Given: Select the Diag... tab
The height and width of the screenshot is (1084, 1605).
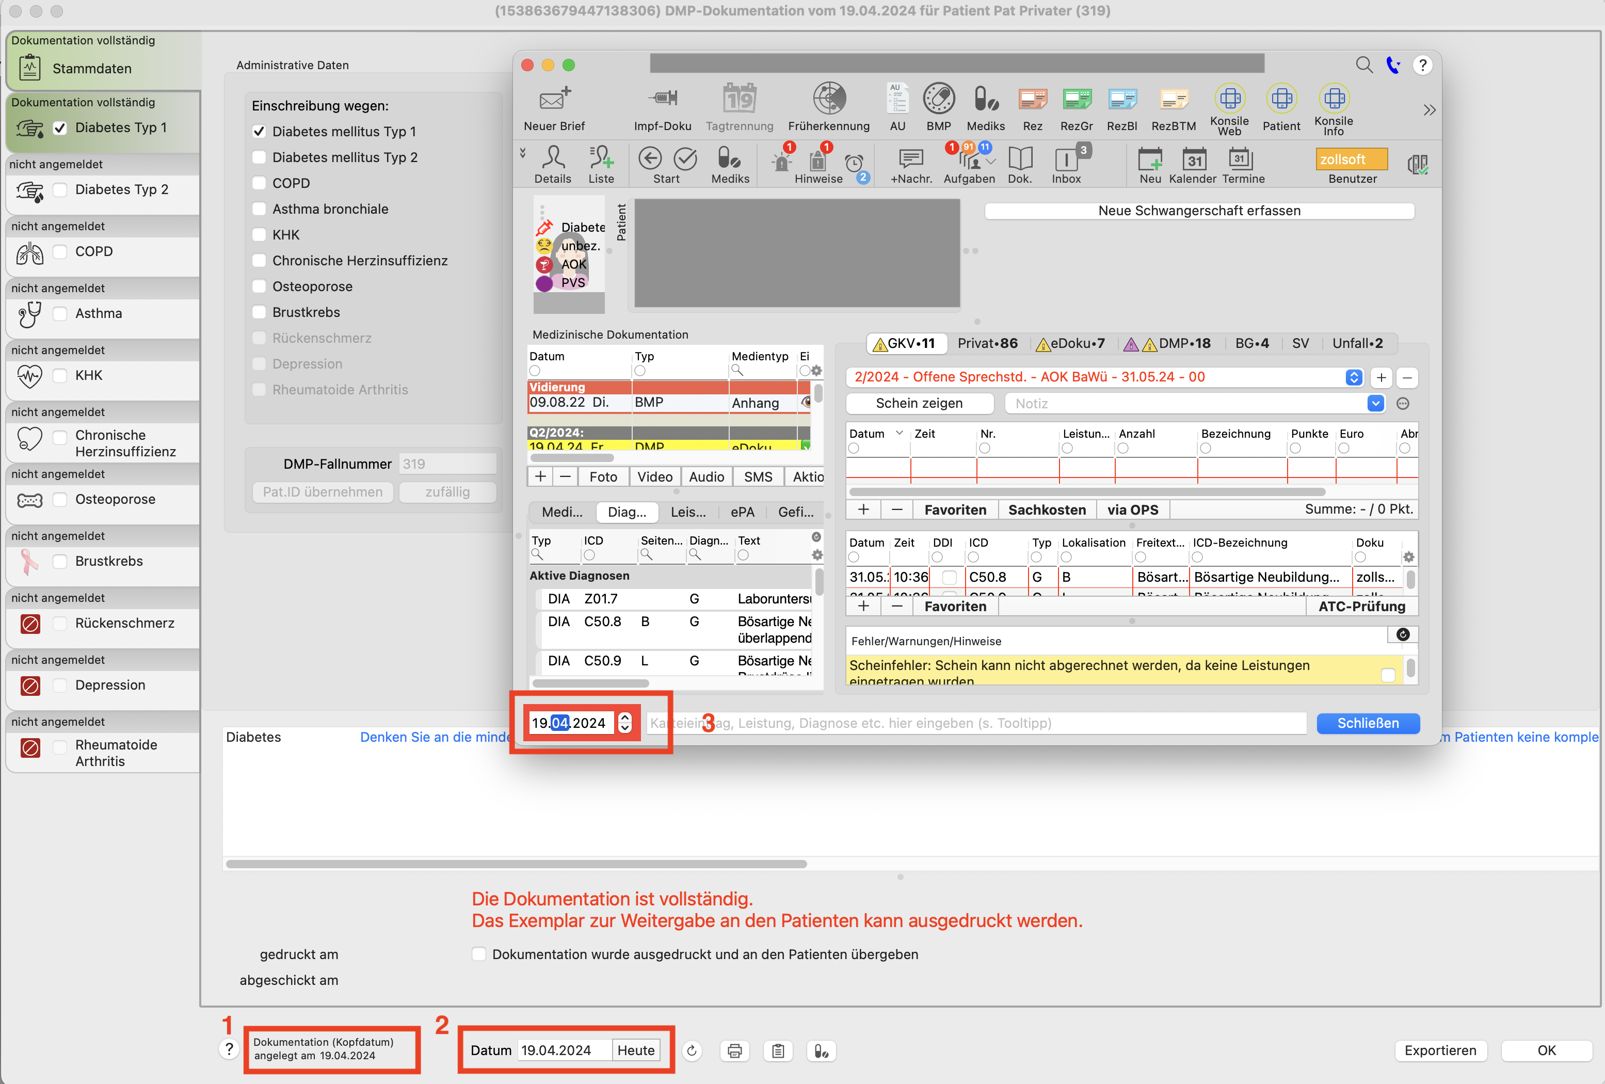Looking at the screenshot, I should [627, 512].
